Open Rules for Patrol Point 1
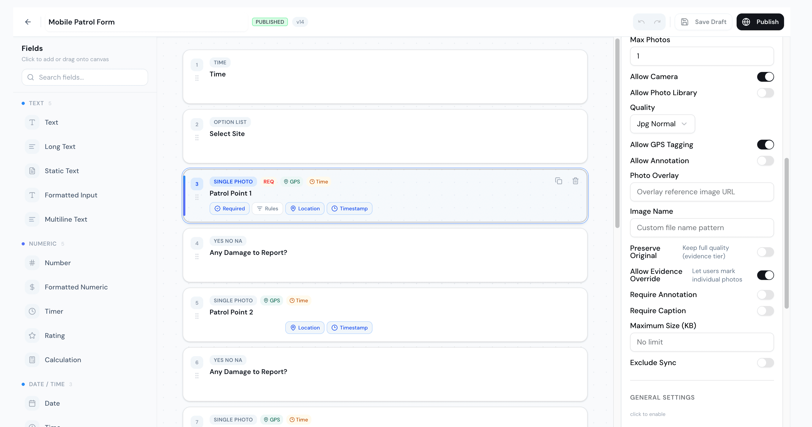 point(267,208)
